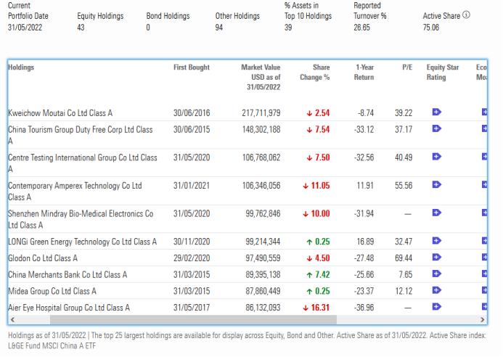
Task: Click the Share Change % column header
Action: [315, 72]
